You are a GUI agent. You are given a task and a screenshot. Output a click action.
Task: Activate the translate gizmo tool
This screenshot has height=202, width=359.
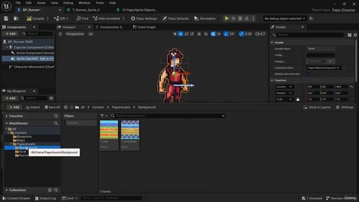(181, 34)
